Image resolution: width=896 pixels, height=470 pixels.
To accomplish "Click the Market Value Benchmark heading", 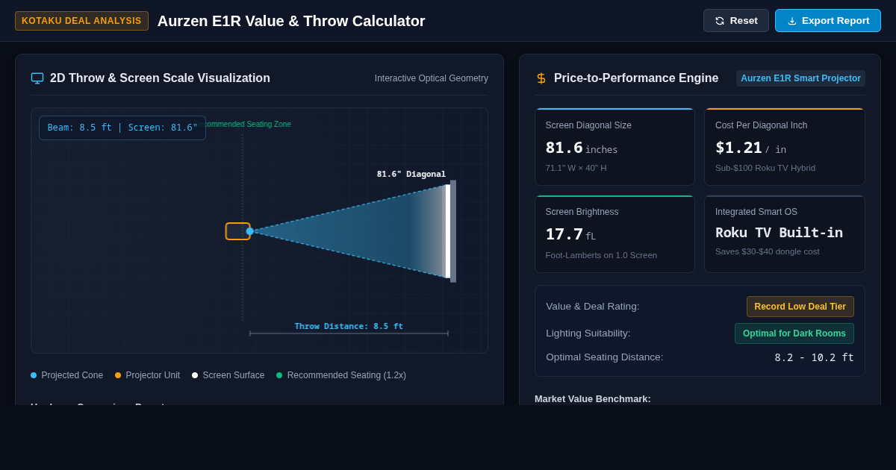I will click(x=593, y=398).
